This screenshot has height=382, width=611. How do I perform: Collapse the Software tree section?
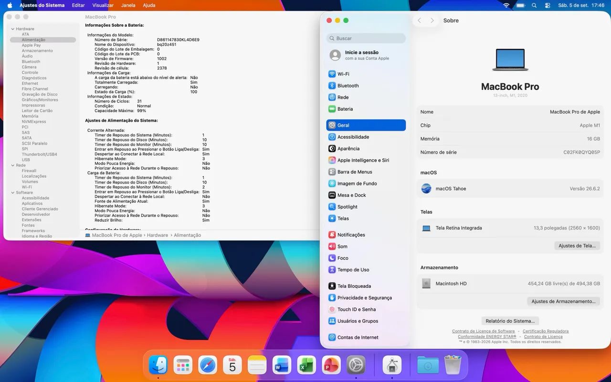click(x=12, y=192)
